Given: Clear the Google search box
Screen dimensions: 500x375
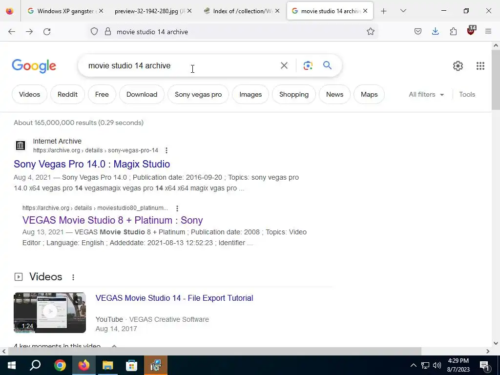Looking at the screenshot, I should pyautogui.click(x=284, y=66).
